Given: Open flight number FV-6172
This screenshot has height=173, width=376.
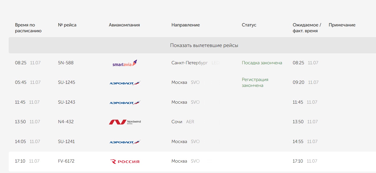Looking at the screenshot, I should pyautogui.click(x=66, y=161).
